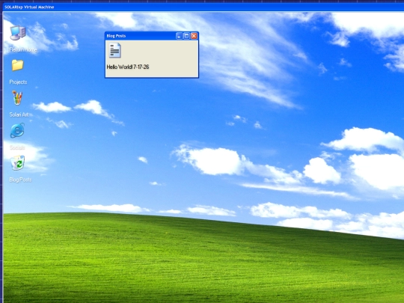The width and height of the screenshot is (404, 303).
Task: Click the Blog Posts window title bar
Action: (x=152, y=36)
